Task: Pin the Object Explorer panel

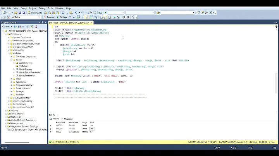Action: tap(42, 22)
